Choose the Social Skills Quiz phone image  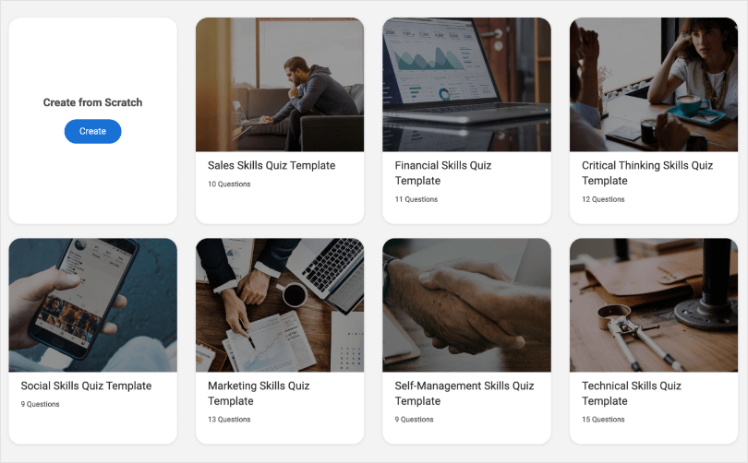point(92,305)
